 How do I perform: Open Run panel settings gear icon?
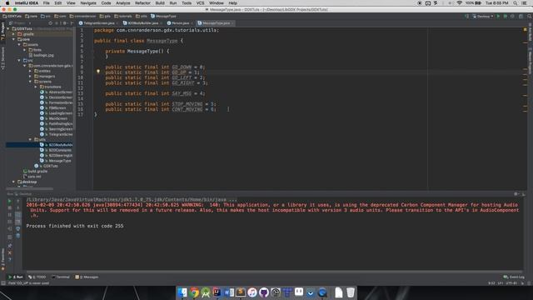point(516,194)
